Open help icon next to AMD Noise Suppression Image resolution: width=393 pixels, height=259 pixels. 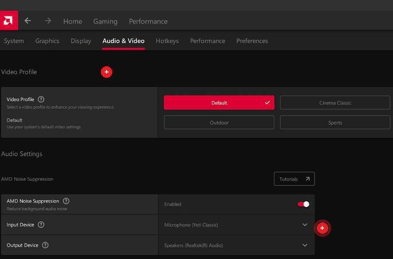(66, 201)
